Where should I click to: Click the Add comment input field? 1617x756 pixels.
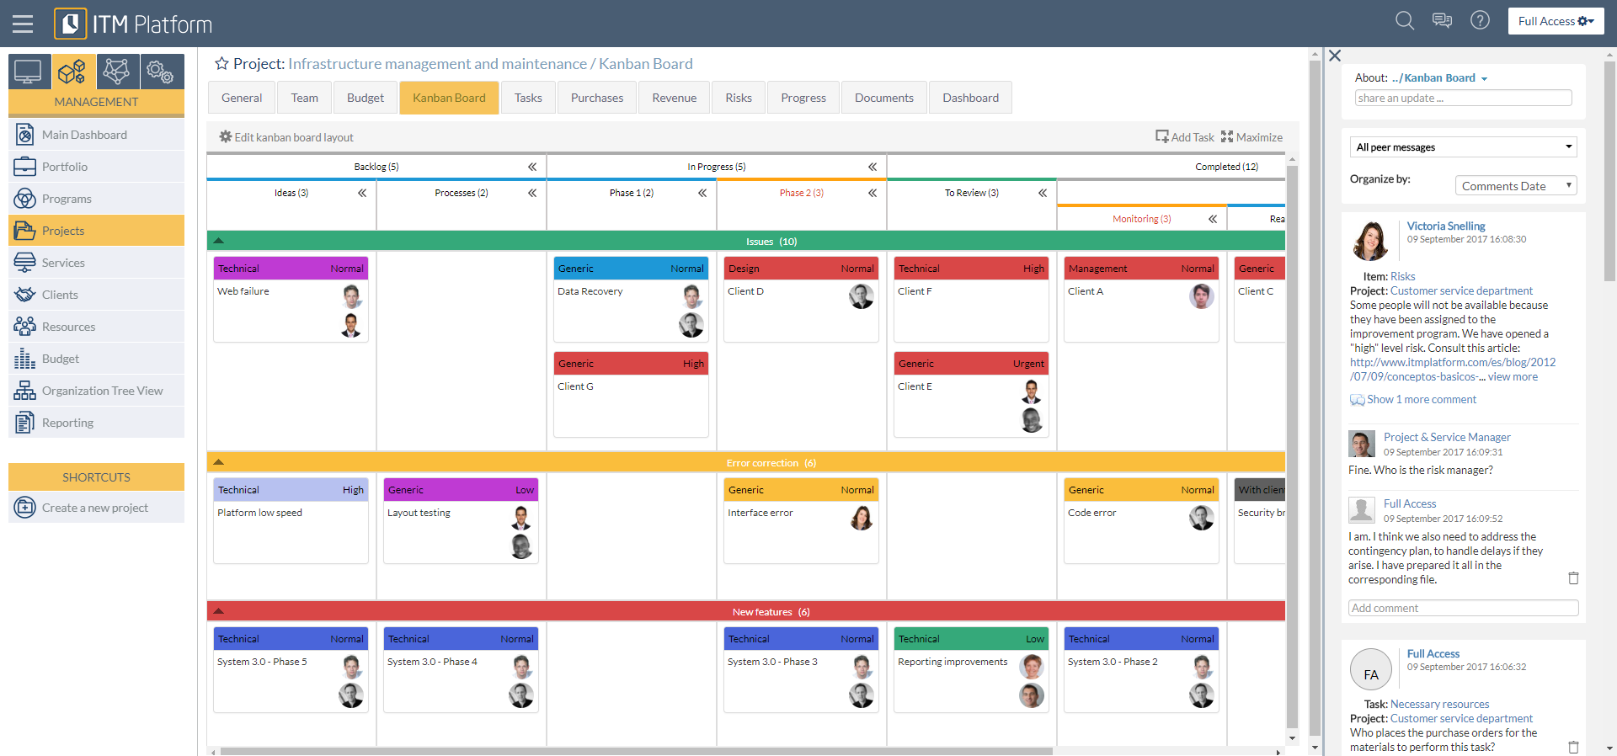point(1463,608)
